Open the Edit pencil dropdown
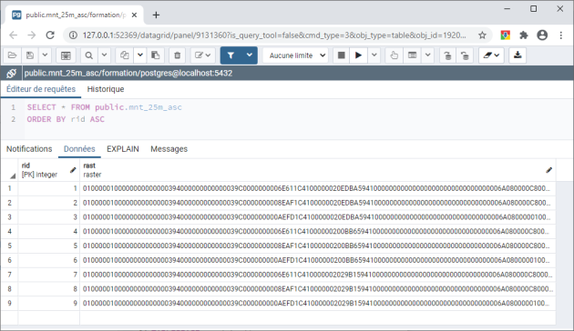Viewport: 574px width, 331px height. (x=202, y=55)
